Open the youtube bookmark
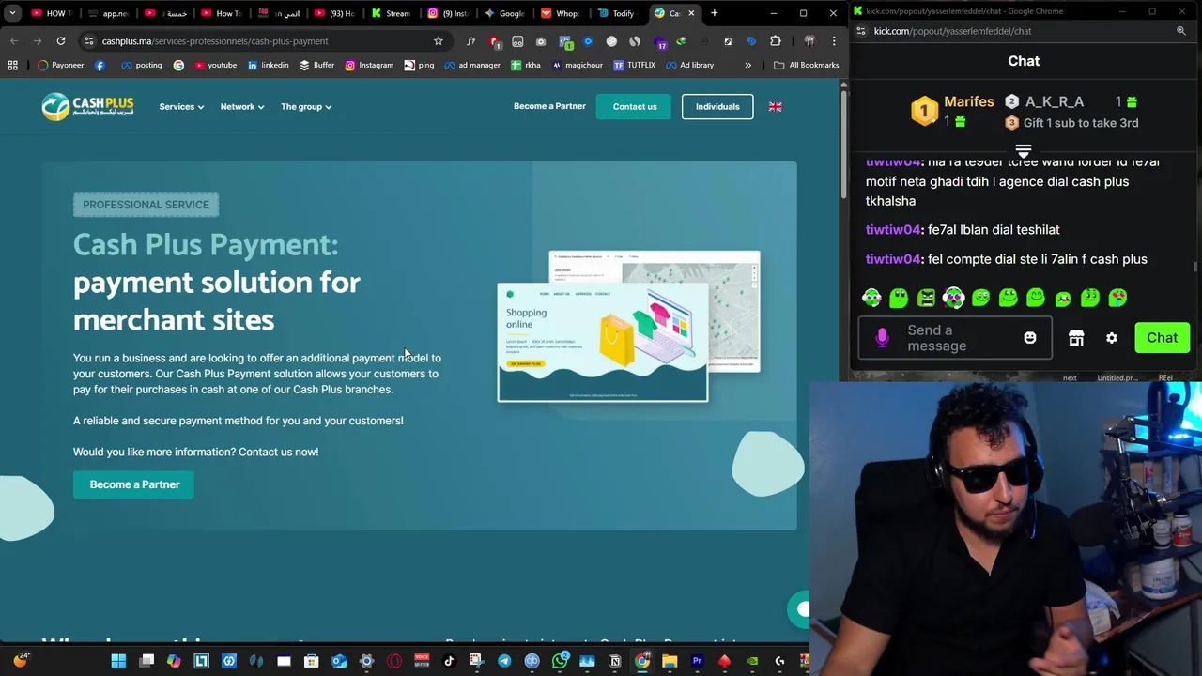The width and height of the screenshot is (1202, 676). point(215,66)
